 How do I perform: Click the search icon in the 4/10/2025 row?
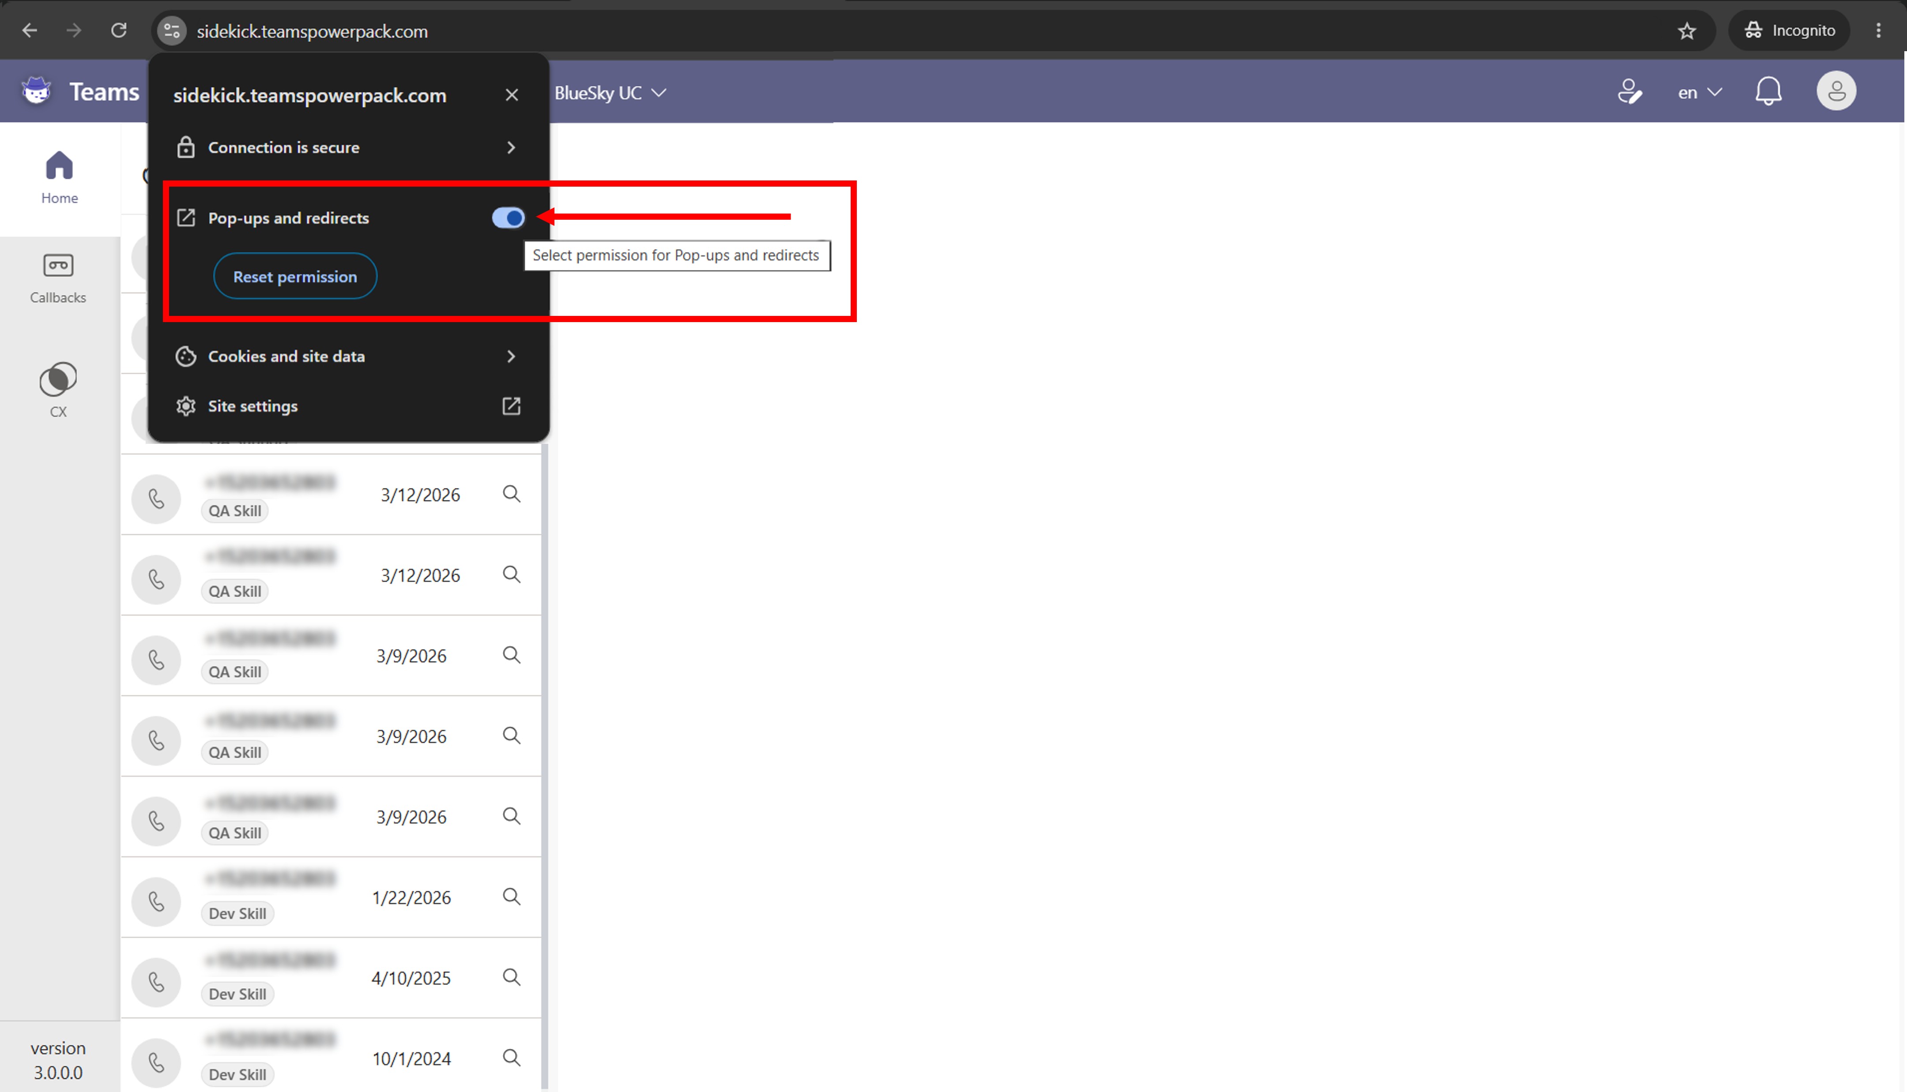coord(511,977)
